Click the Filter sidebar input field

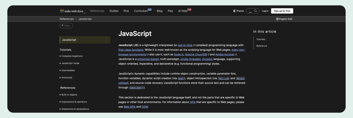pyautogui.click(x=66, y=26)
